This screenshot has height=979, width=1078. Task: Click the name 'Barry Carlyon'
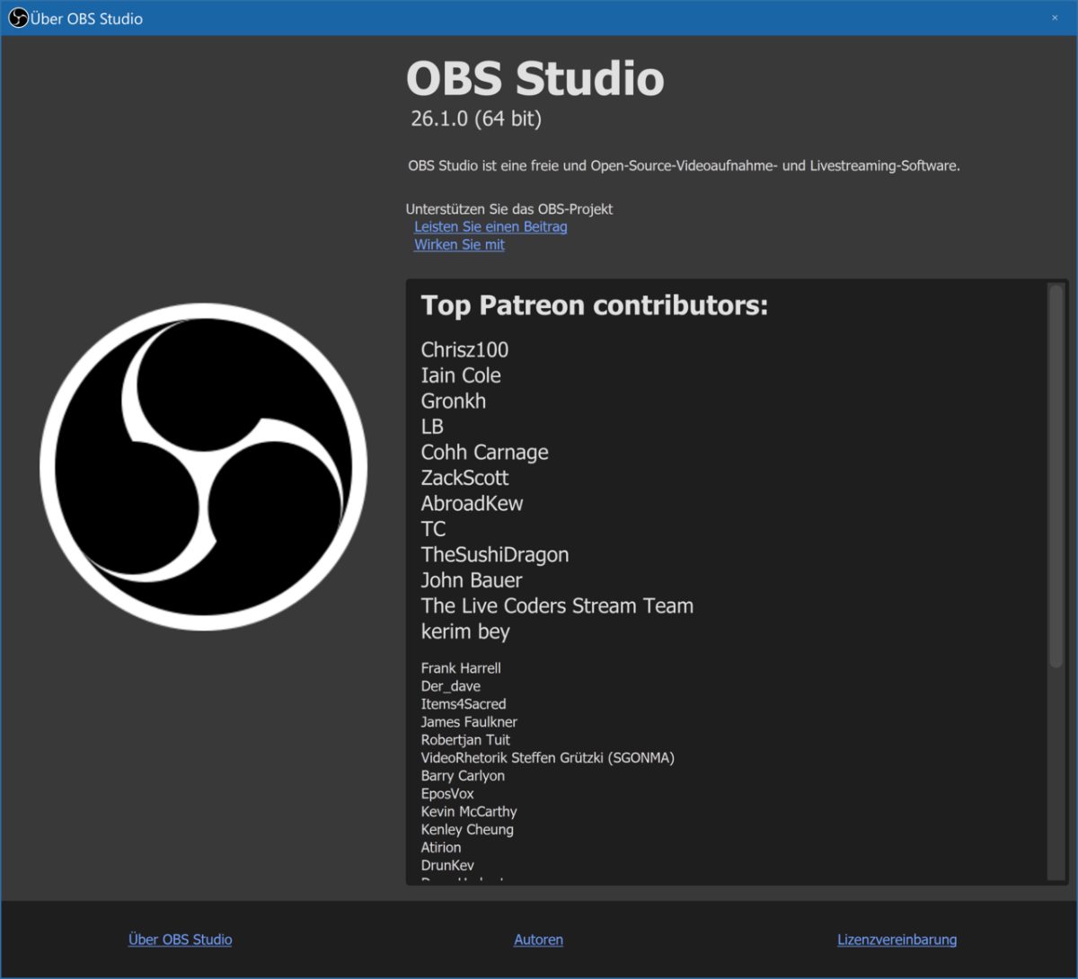click(x=463, y=776)
